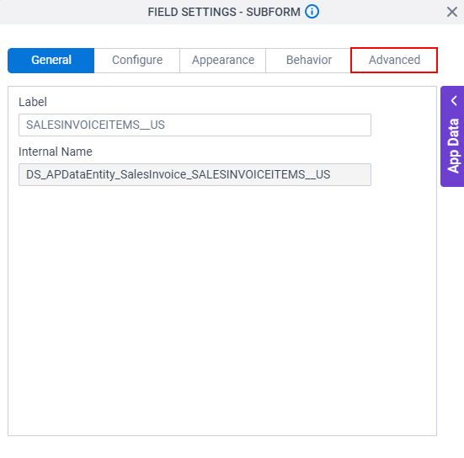Switch to the General tab
The height and width of the screenshot is (458, 464).
pos(51,60)
